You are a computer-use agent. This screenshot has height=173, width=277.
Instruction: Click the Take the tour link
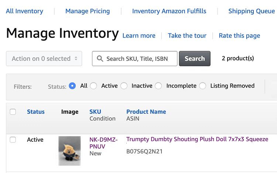click(x=187, y=36)
